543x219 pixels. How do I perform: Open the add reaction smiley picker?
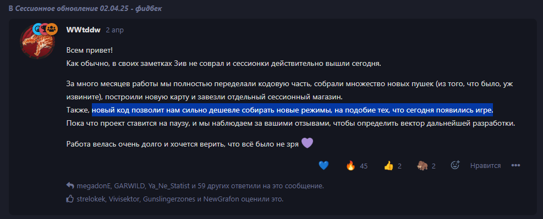pyautogui.click(x=454, y=165)
